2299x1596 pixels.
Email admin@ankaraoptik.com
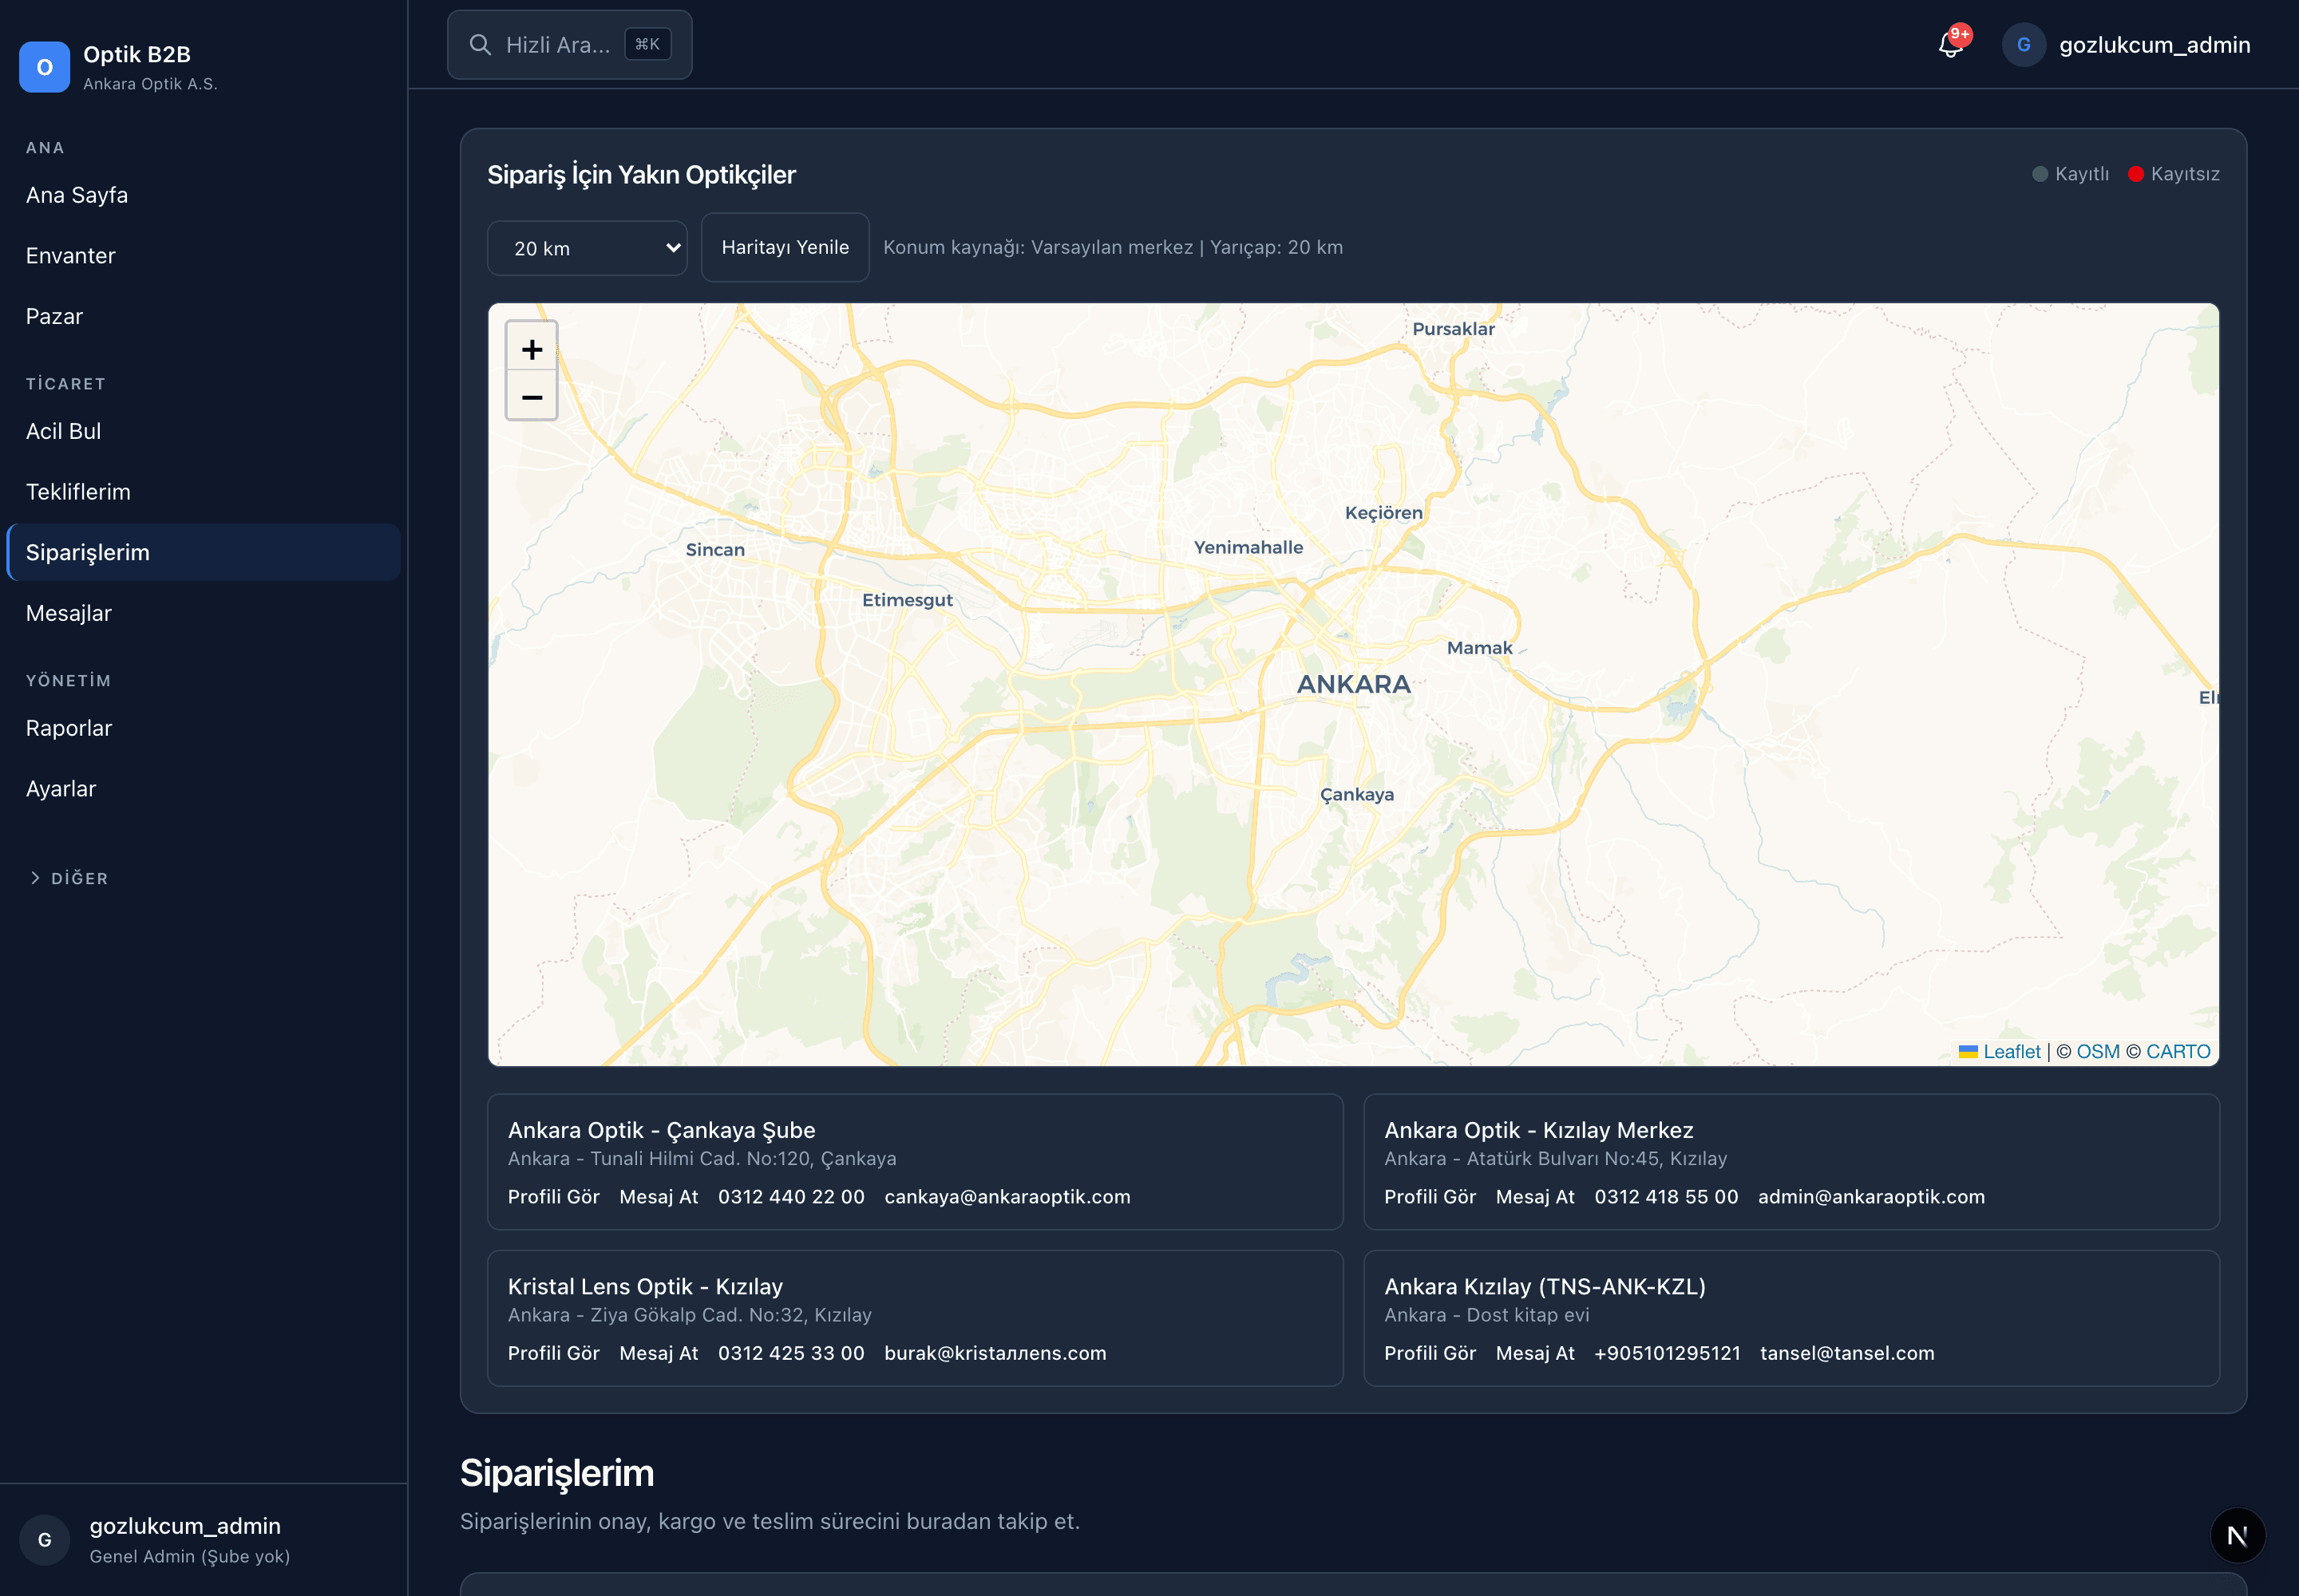[x=1871, y=1197]
